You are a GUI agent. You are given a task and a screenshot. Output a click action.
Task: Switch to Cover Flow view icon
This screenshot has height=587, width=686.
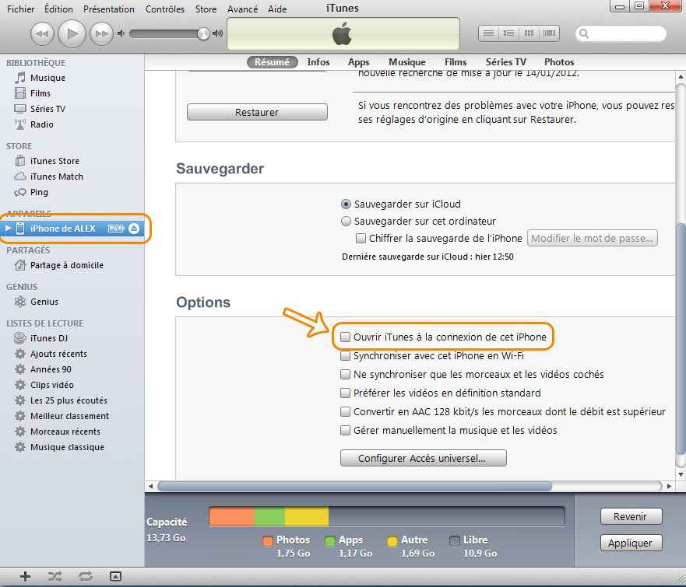coord(549,33)
